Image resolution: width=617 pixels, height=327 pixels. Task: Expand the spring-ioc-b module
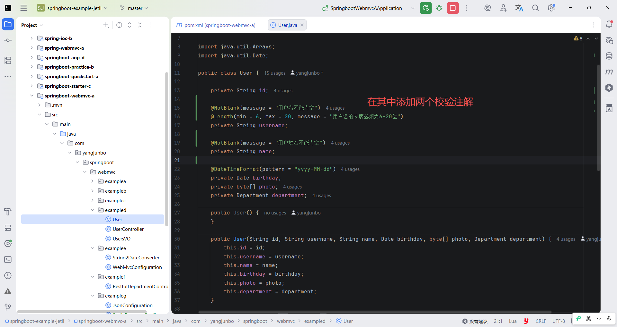[31, 38]
